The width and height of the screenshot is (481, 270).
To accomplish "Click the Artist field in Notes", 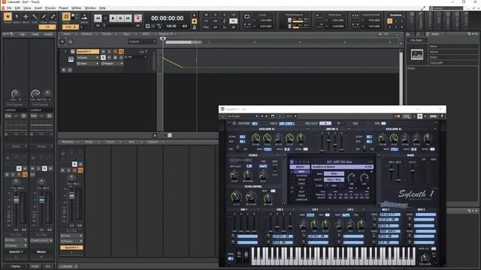I will pyautogui.click(x=452, y=57).
